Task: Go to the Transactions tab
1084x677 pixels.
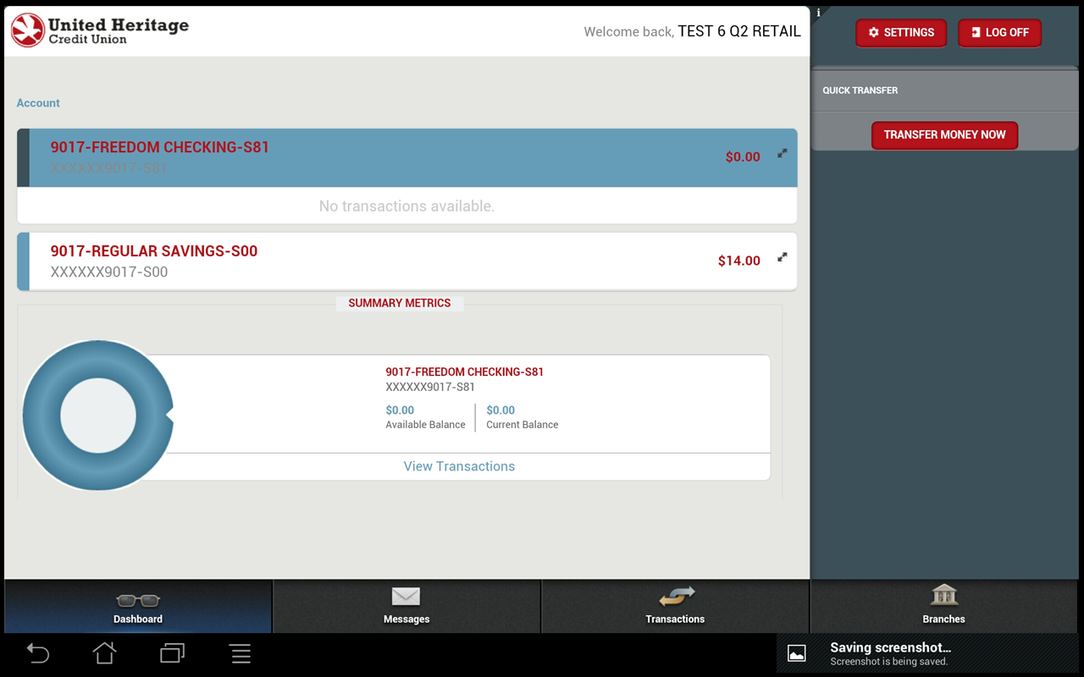Action: pyautogui.click(x=675, y=607)
